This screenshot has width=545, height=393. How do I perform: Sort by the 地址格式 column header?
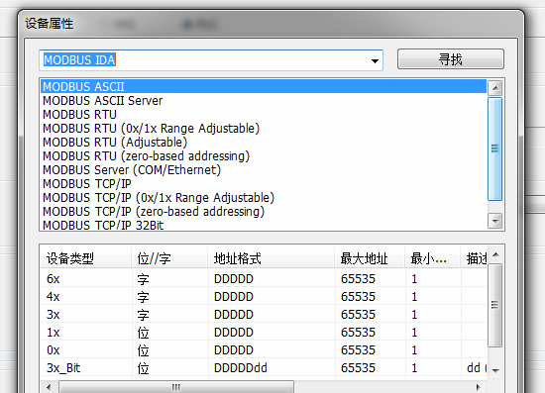[x=272, y=258]
